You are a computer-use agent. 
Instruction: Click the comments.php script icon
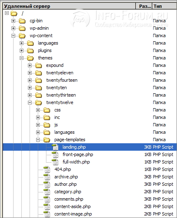point(47,199)
